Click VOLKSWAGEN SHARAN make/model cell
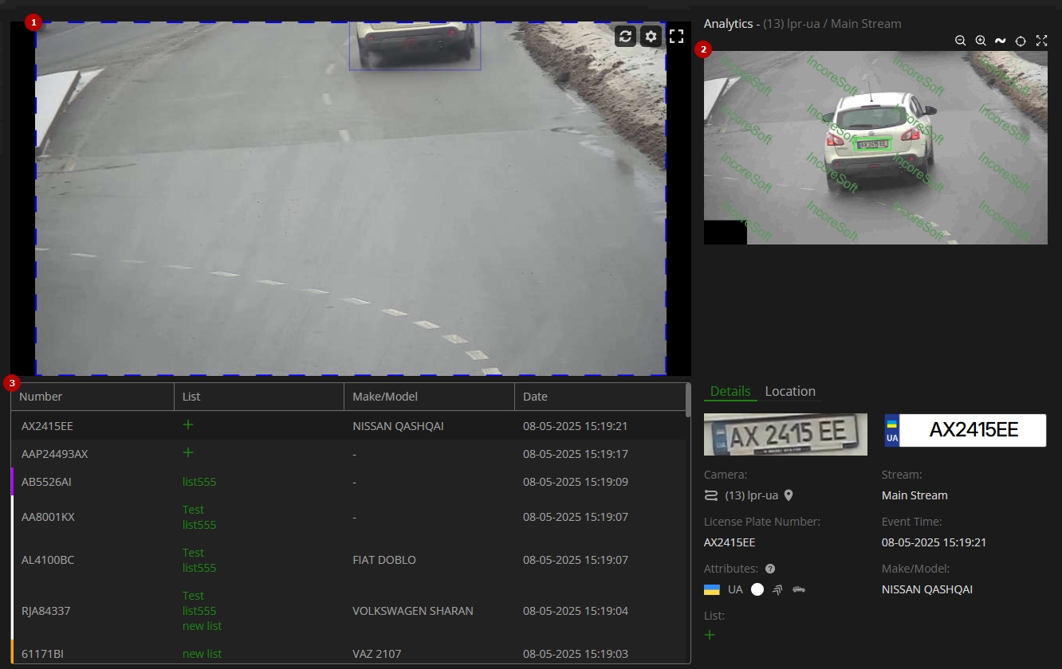The image size is (1062, 669). [x=413, y=611]
